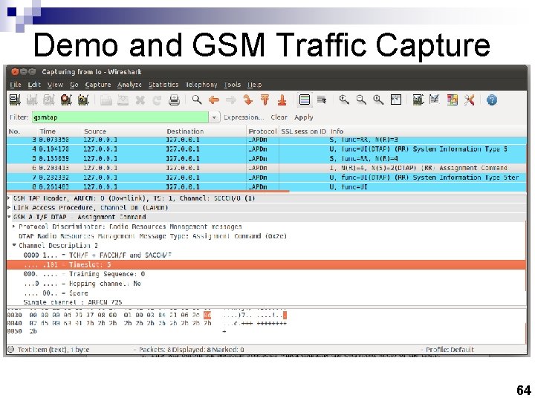Sort by the Source column header
535x401 pixels.
point(95,131)
